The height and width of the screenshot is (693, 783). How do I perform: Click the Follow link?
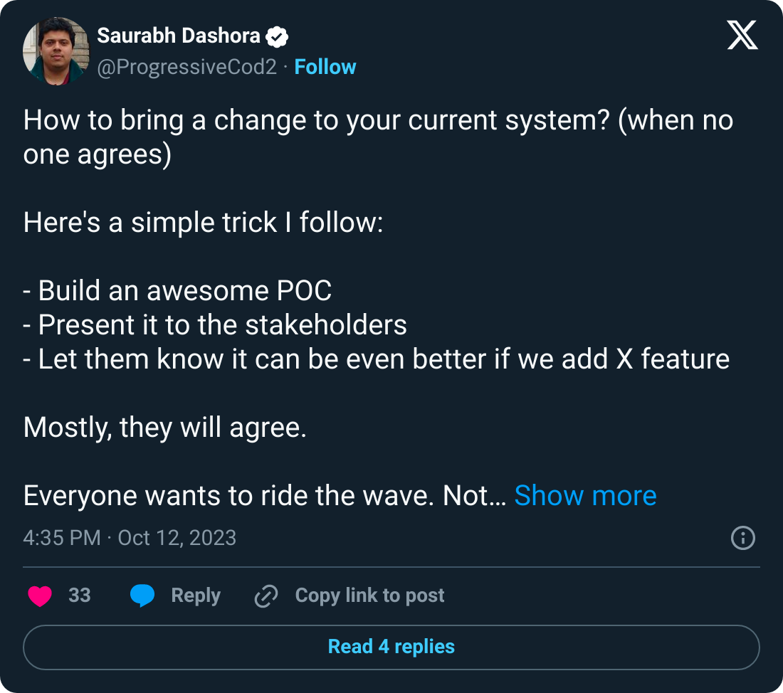coord(325,66)
